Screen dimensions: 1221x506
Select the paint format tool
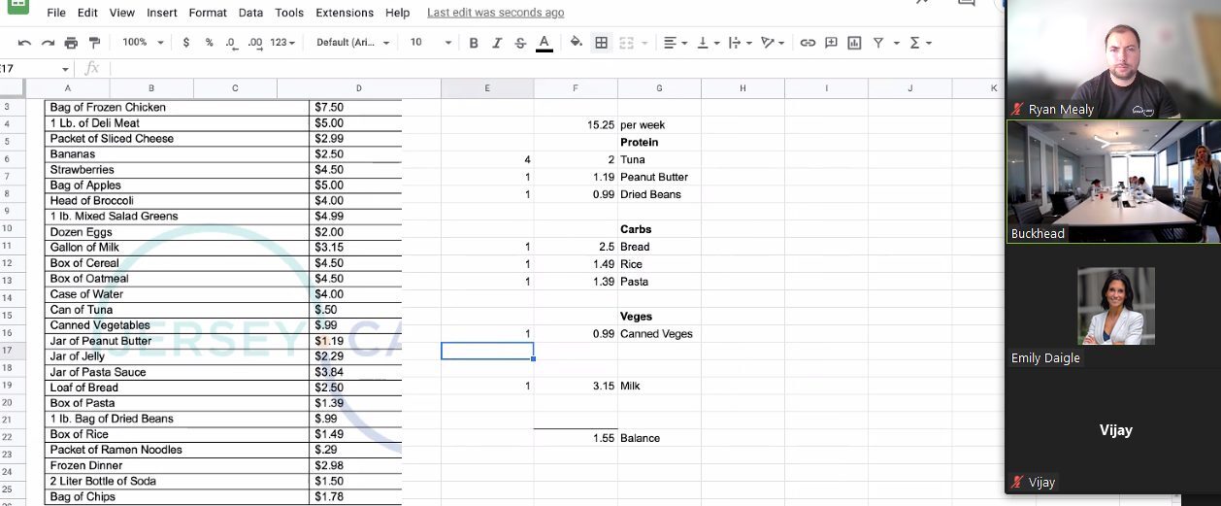pos(94,43)
